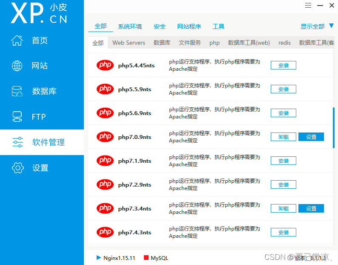Click the MySQL status text
The image size is (338, 265).
click(159, 258)
